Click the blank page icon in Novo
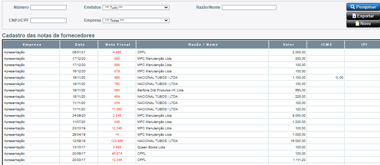Viewport: 380px width, 165px height. tap(357, 23)
